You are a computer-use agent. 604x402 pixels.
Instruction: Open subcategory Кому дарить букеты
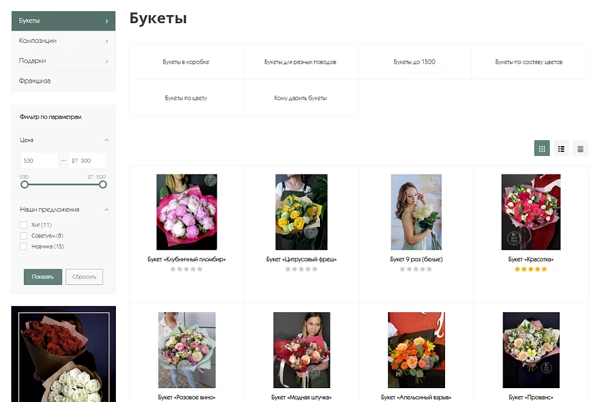(300, 98)
